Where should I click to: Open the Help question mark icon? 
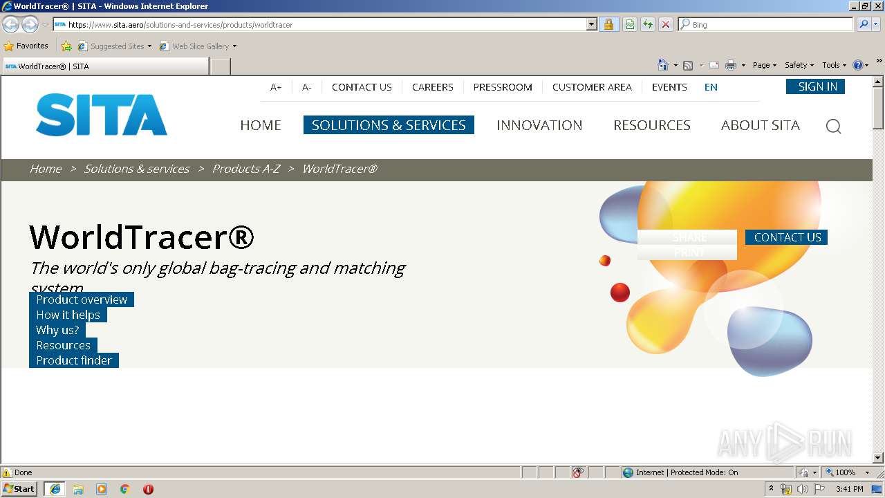858,65
